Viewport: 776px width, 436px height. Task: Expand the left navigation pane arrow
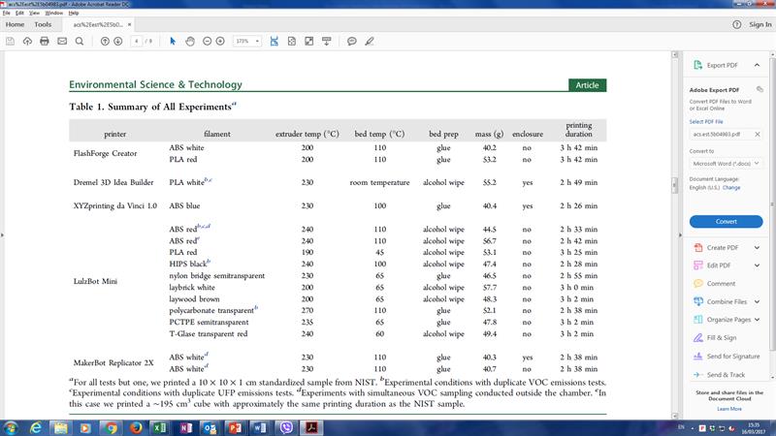(2, 235)
